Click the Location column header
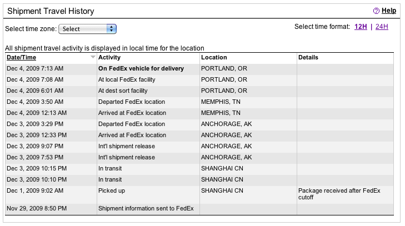This screenshot has width=405, height=226. pyautogui.click(x=214, y=57)
